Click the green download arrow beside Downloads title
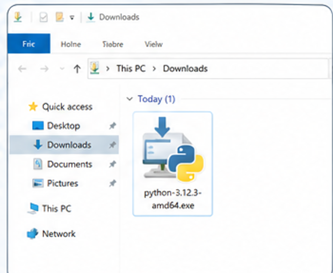 (x=91, y=17)
